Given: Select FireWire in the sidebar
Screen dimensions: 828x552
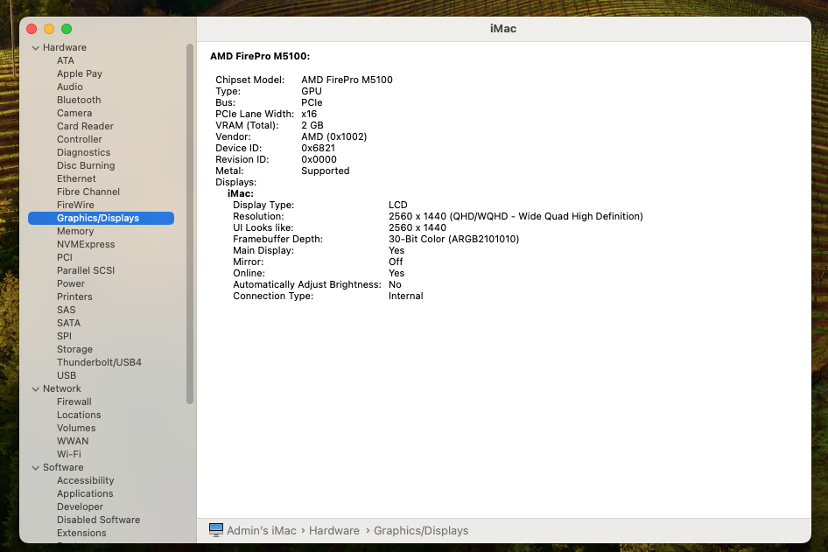Looking at the screenshot, I should [75, 205].
